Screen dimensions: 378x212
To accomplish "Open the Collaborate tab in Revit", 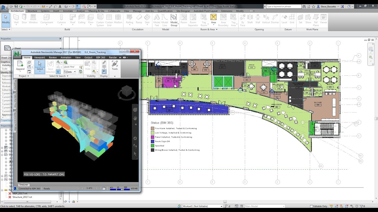I will 114,11.
